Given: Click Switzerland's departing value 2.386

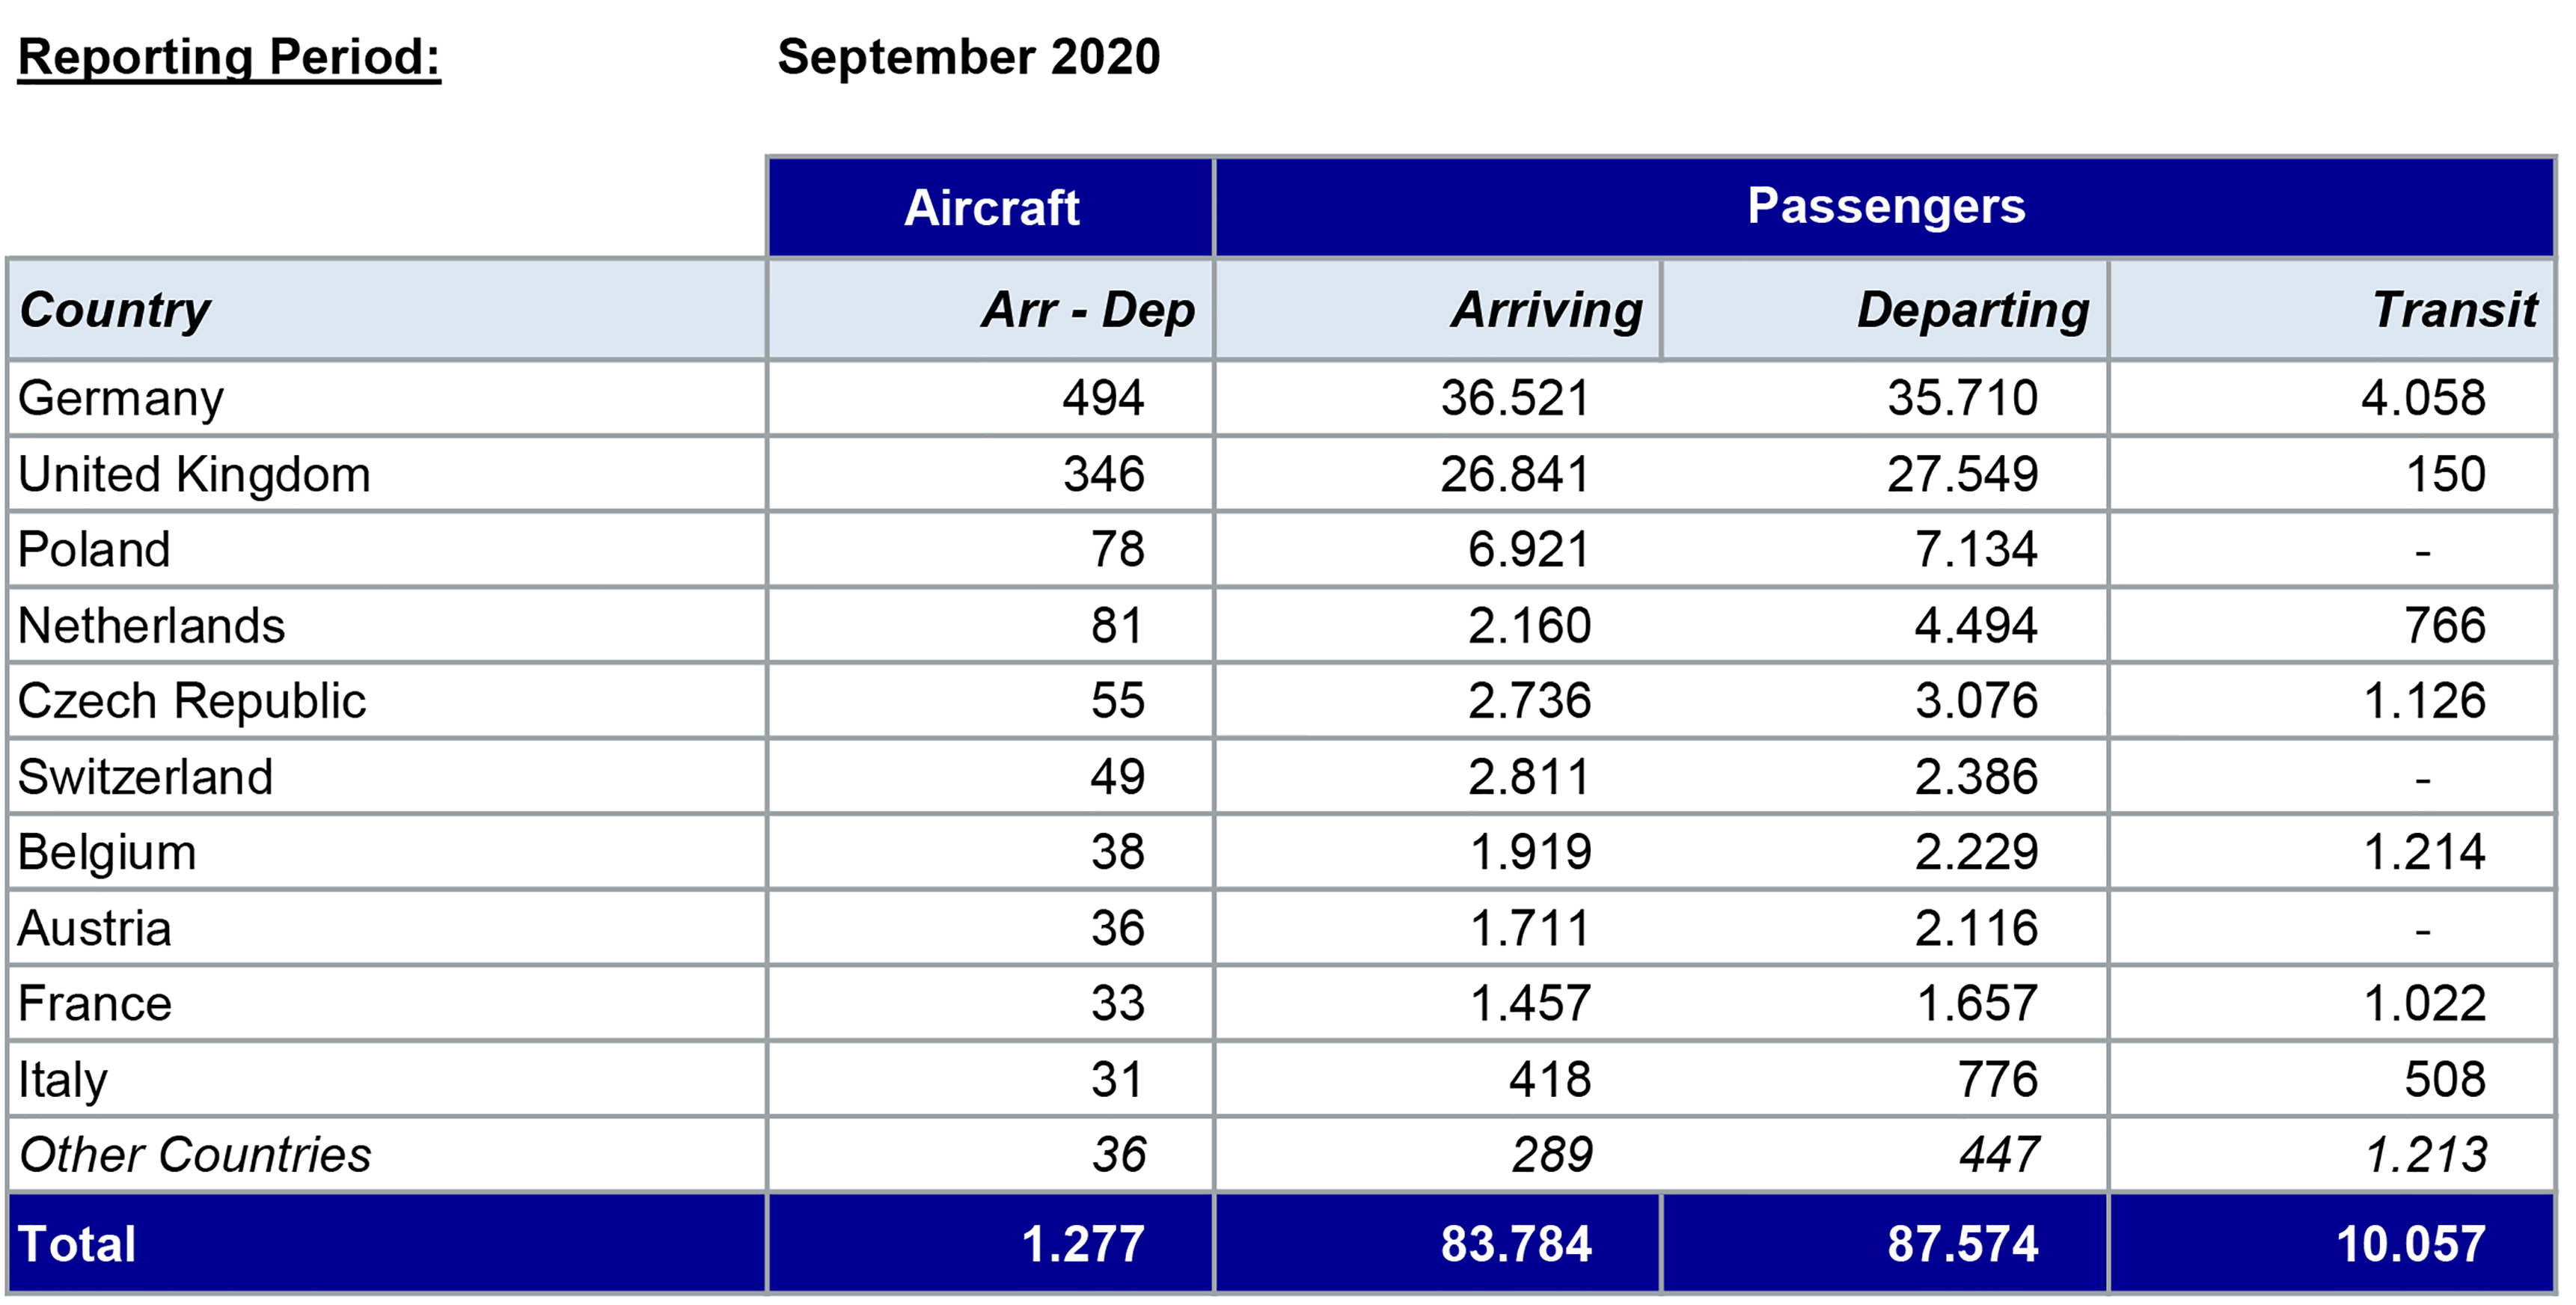Looking at the screenshot, I should pyautogui.click(x=1975, y=777).
